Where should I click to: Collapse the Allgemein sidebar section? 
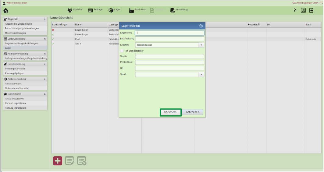[x=45, y=19]
